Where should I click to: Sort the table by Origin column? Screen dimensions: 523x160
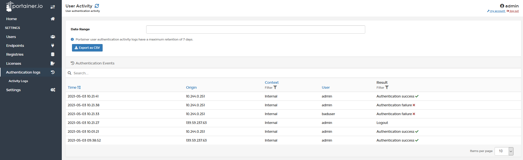(x=191, y=87)
